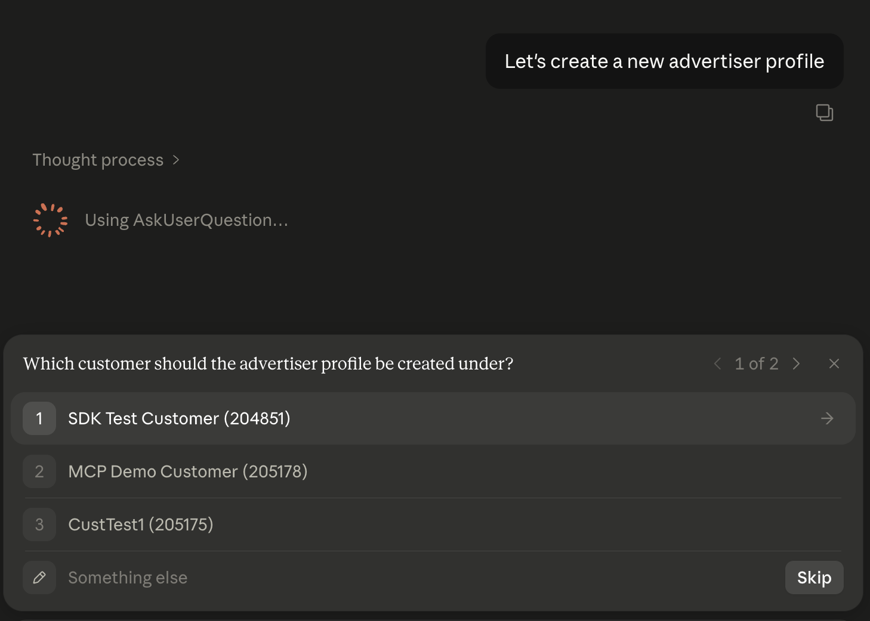Expand the Thought process section
This screenshot has width=870, height=621.
[x=106, y=160]
